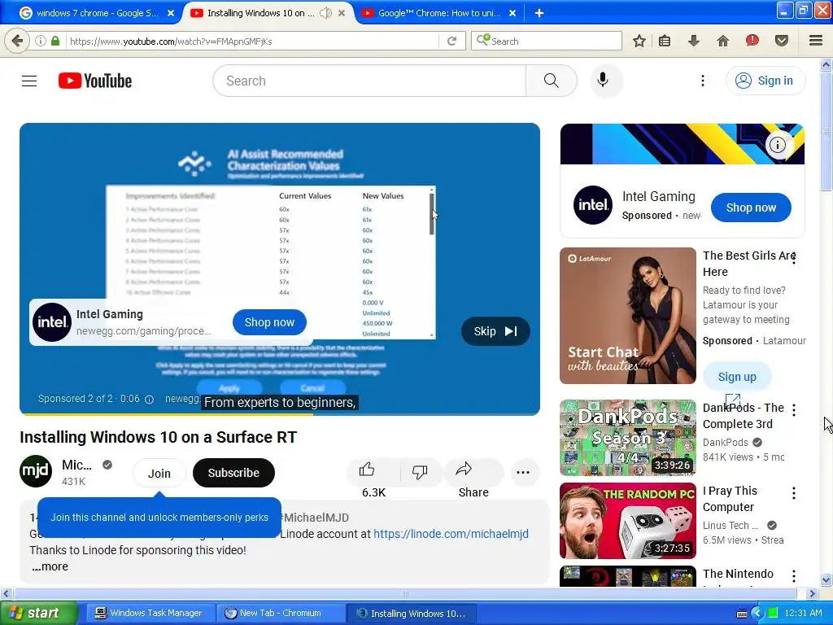833x625 pixels.
Task: Open the new tab plus button
Action: click(x=539, y=13)
